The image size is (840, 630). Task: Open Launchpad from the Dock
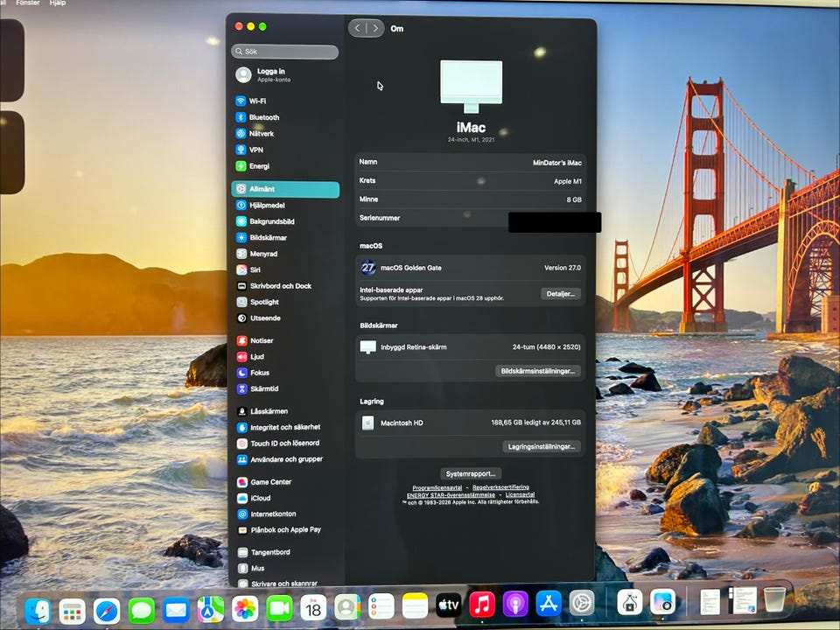tap(73, 612)
